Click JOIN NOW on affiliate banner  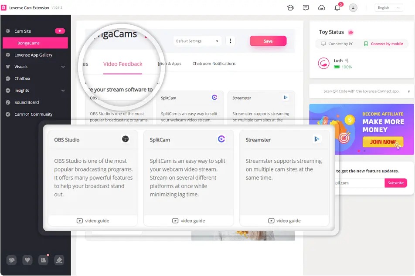point(383,142)
